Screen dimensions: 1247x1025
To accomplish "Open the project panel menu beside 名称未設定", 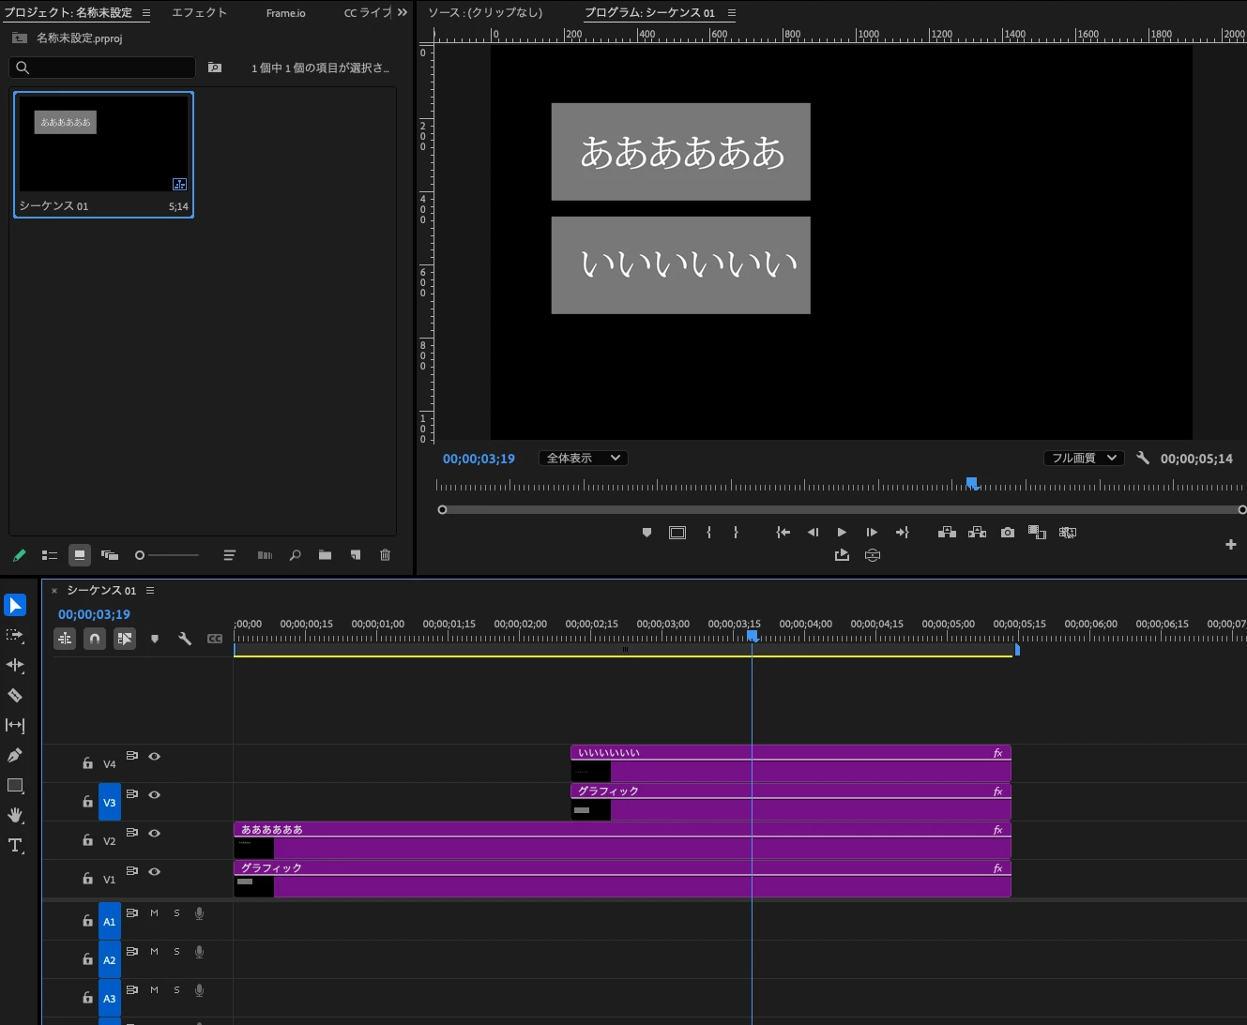I will [x=145, y=13].
